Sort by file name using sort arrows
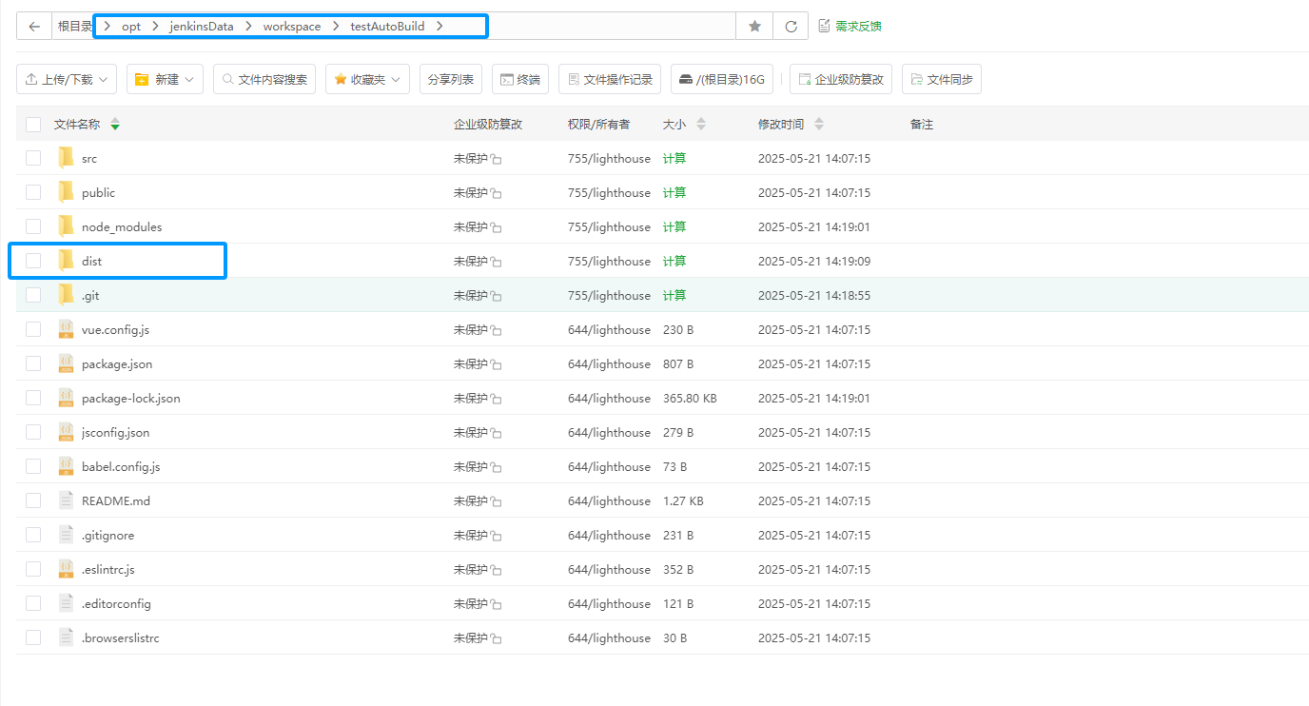 115,125
